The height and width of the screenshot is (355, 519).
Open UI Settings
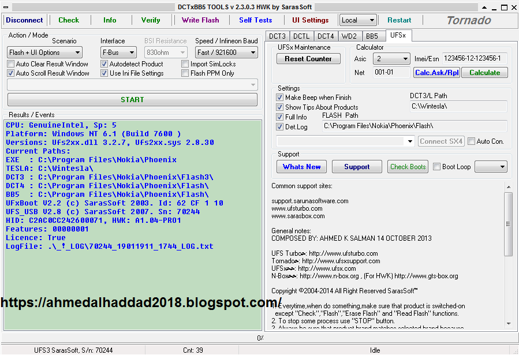[x=311, y=20]
